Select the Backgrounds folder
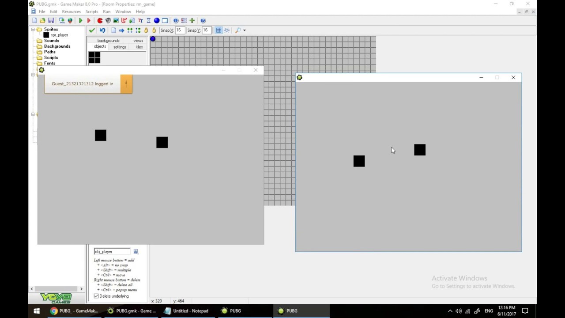 click(x=57, y=46)
